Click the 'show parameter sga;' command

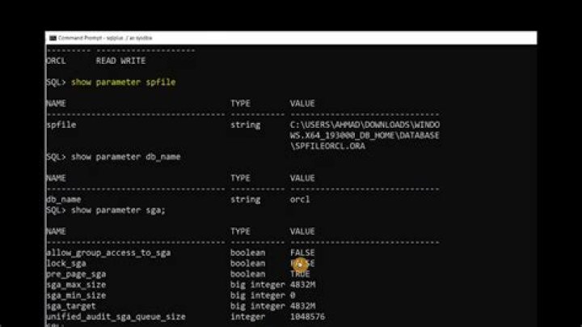(118, 210)
